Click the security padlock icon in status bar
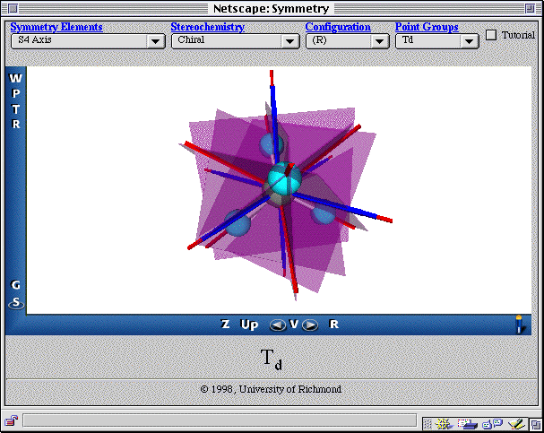The height and width of the screenshot is (433, 544). point(11,420)
